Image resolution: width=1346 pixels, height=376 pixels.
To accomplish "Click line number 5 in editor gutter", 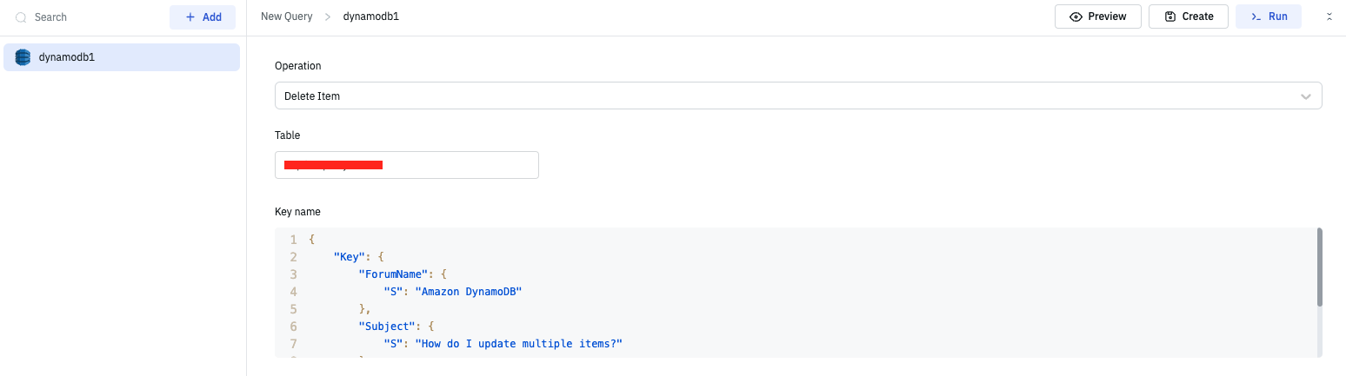I will point(293,308).
